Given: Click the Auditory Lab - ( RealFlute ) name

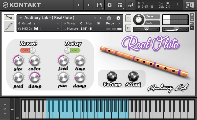Looking at the screenshot, I should [49, 17].
